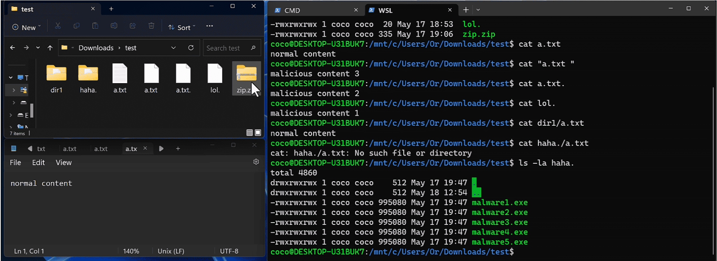Open a new terminal tab with plus
Screen dimensions: 717x261
[x=466, y=10]
